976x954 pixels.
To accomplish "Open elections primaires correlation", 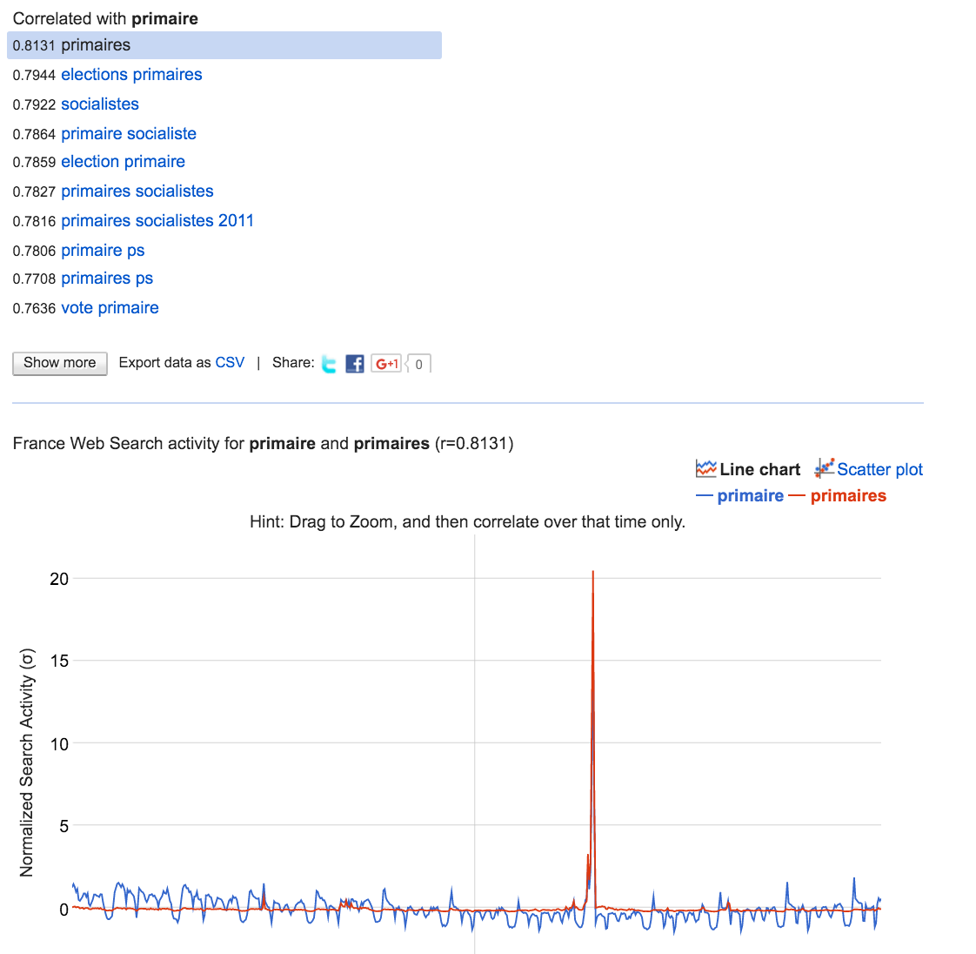I will tap(131, 75).
